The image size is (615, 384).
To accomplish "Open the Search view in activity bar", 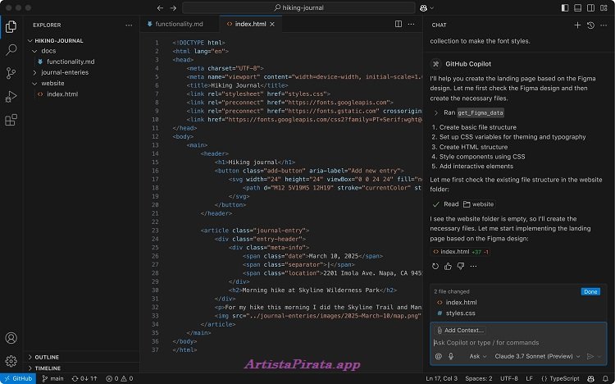I will coord(11,49).
